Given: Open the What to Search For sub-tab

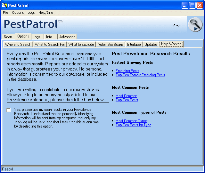Looking at the screenshot, I should pyautogui.click(x=50, y=45).
